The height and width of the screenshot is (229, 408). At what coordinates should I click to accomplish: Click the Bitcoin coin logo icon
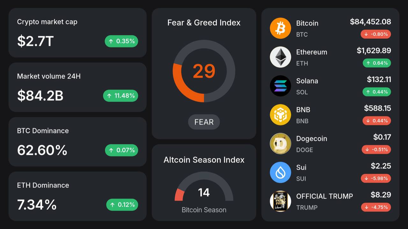(x=280, y=28)
